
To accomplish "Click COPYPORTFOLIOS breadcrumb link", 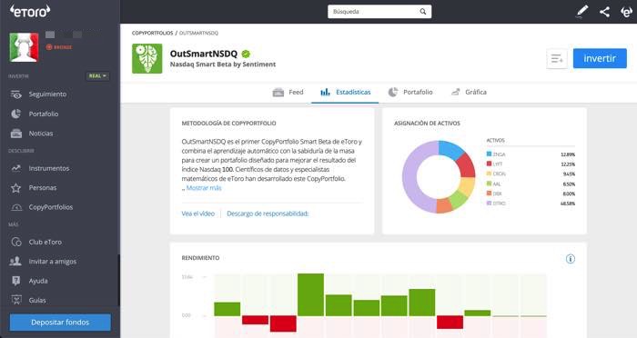I will (x=152, y=33).
